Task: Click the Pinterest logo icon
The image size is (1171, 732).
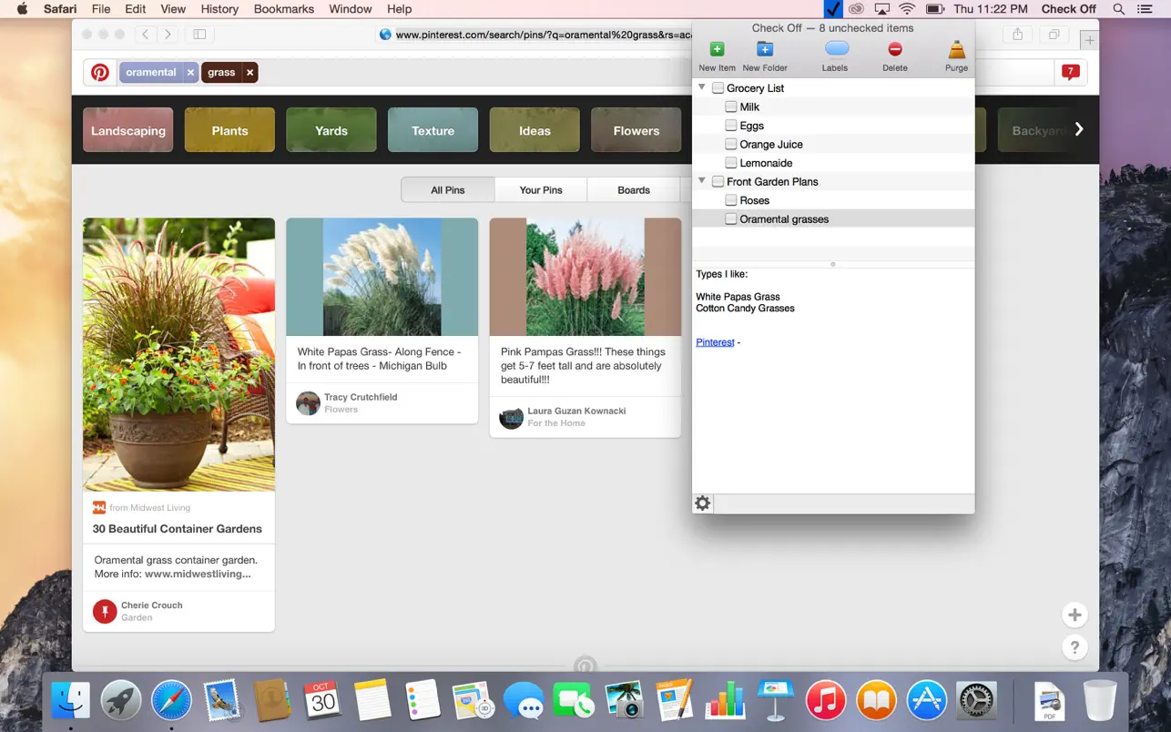Action: 100,73
